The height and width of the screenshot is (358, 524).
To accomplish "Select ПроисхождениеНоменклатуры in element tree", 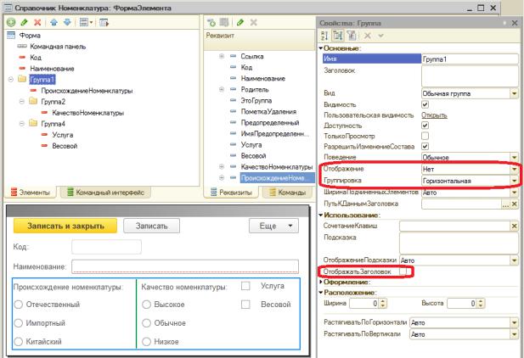I will tap(87, 91).
